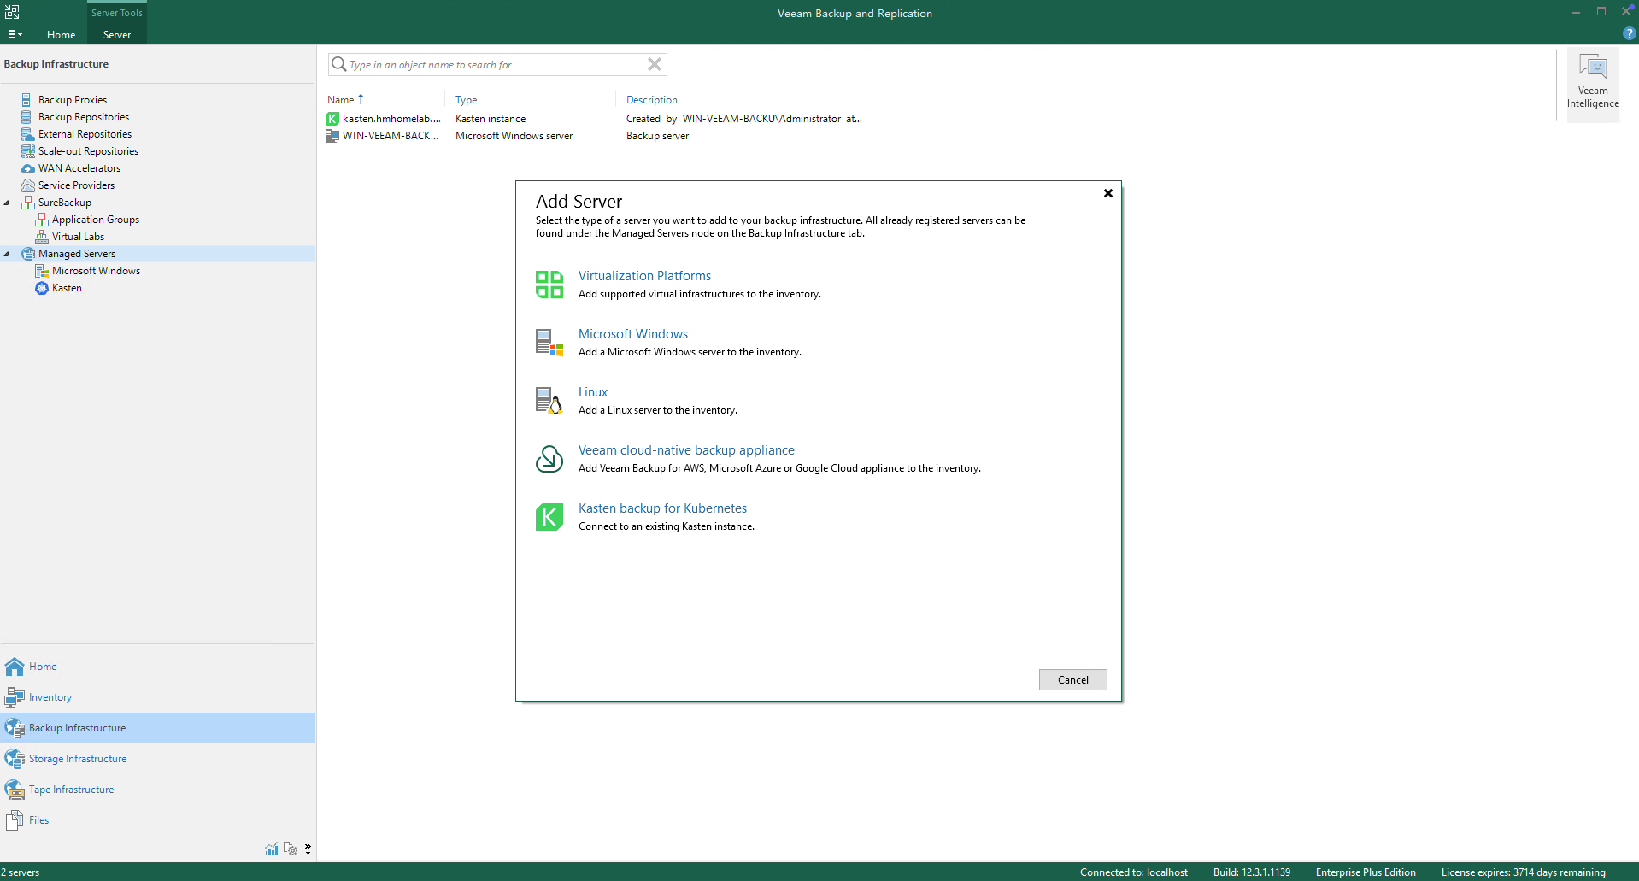
Task: Open the main hamburger menu dropdown
Action: [x=15, y=34]
